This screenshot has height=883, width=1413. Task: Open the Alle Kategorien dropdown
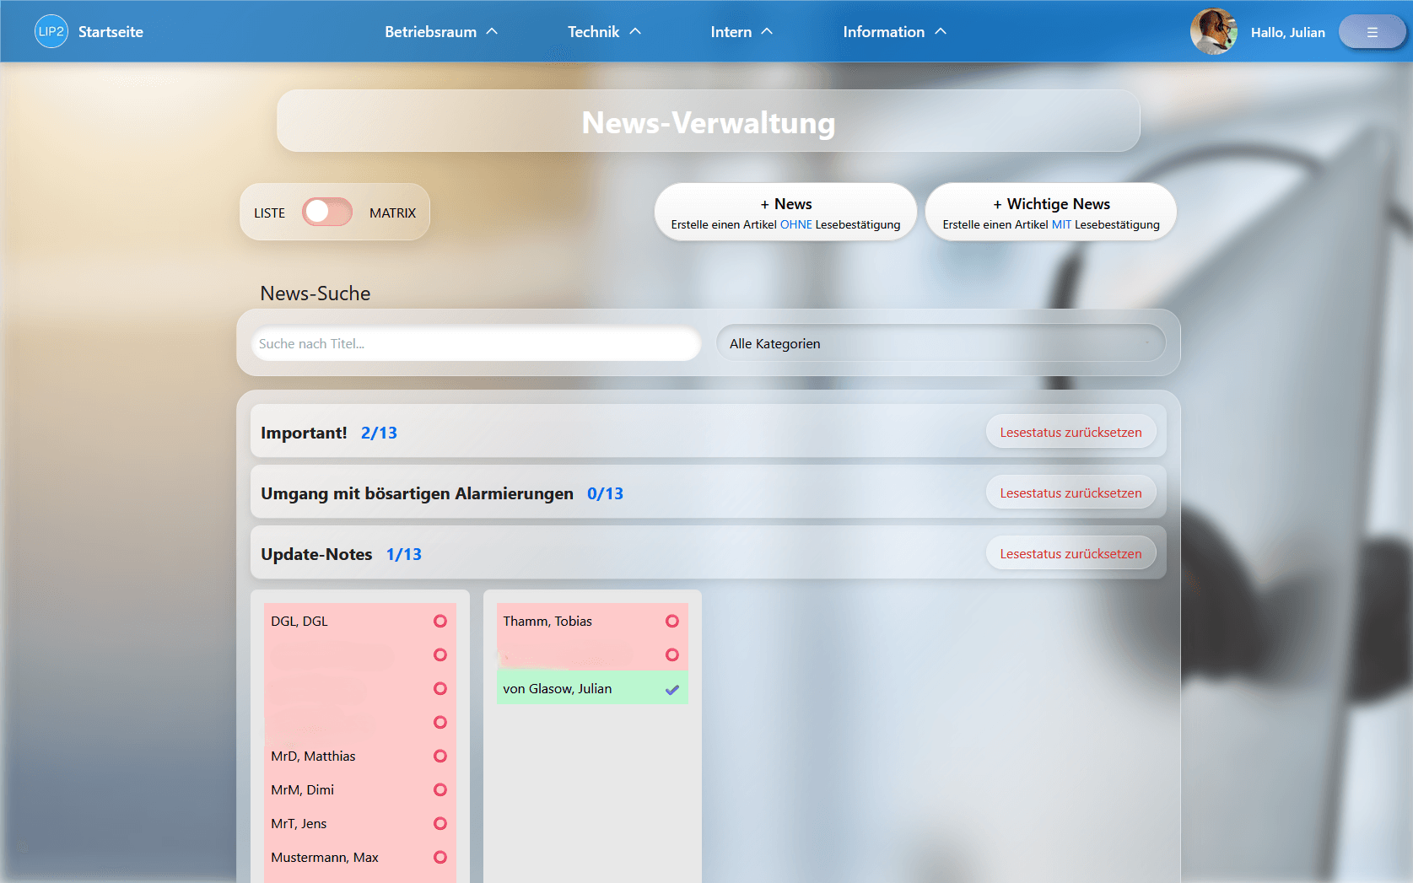click(x=940, y=343)
